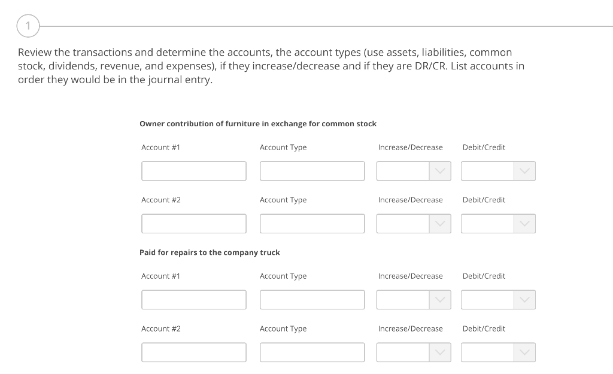Click the chevron icon beside the first Increase/Decrease box
This screenshot has height=374, width=613.
tap(441, 171)
